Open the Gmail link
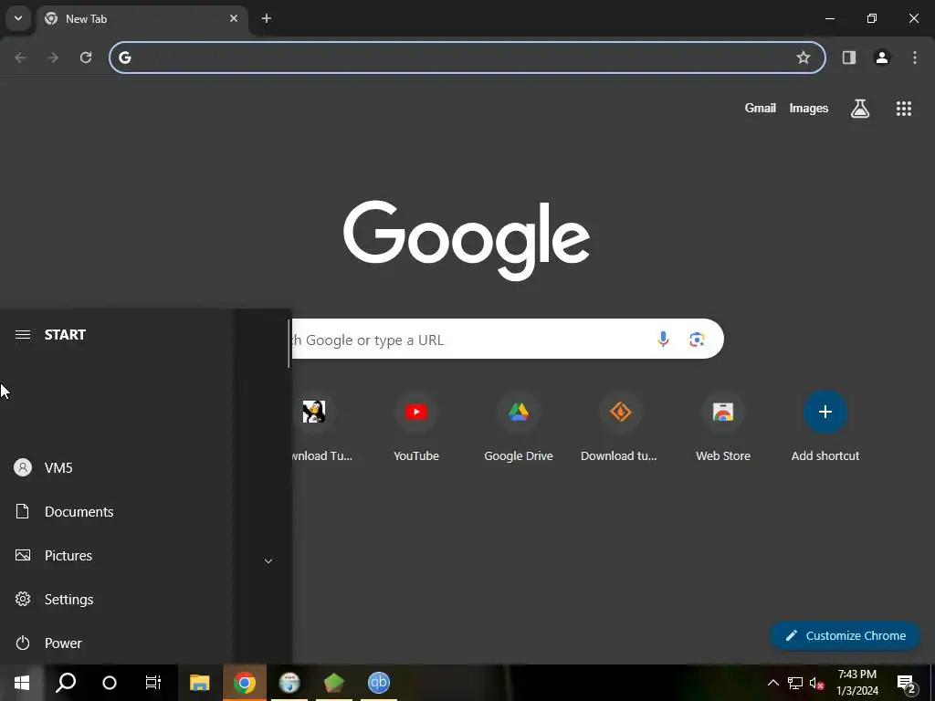This screenshot has width=935, height=701. [x=761, y=108]
